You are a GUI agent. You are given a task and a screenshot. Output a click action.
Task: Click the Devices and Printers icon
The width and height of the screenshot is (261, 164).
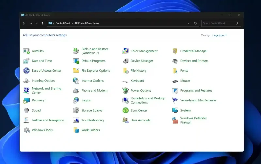[175, 61]
